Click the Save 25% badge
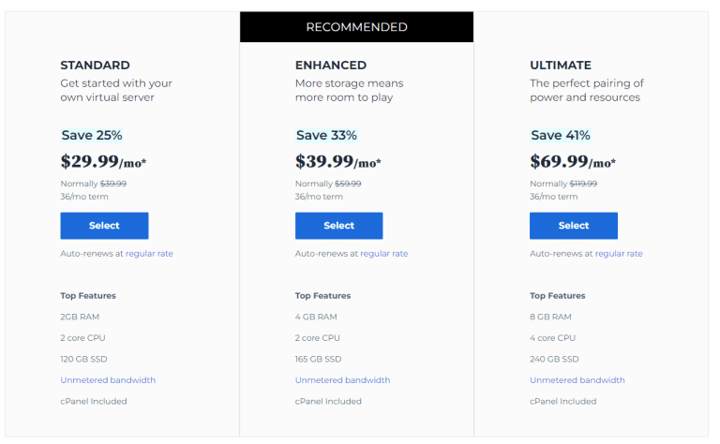This screenshot has width=720, height=444. pyautogui.click(x=92, y=135)
